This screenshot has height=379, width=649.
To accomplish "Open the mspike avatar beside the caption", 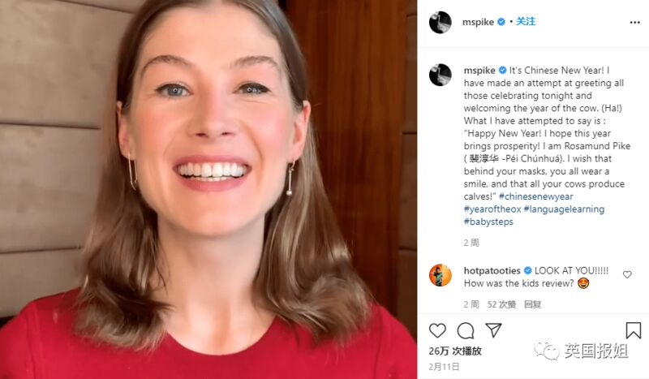I will click(x=440, y=75).
